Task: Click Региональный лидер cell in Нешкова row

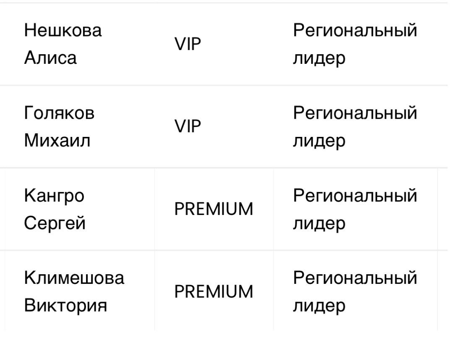Action: [355, 44]
